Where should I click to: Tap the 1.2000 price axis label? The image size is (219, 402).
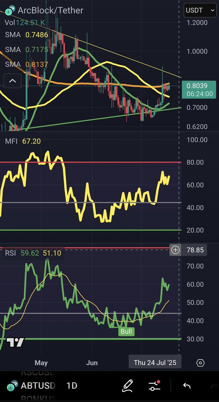(197, 22)
